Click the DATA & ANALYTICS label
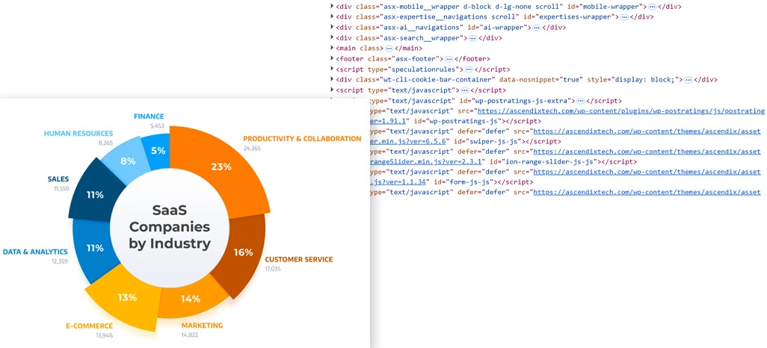 pos(35,252)
